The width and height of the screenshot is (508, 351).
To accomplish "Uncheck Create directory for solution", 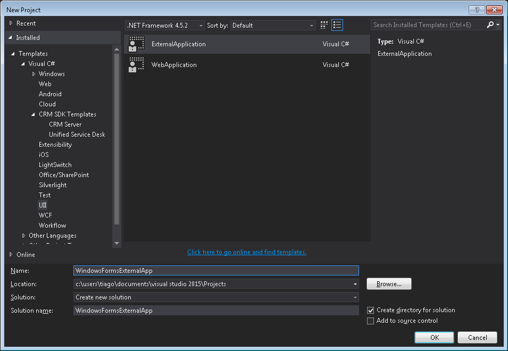I will click(371, 310).
